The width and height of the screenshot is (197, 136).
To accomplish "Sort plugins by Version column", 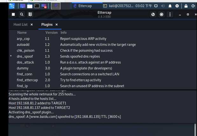I will click(52, 33).
